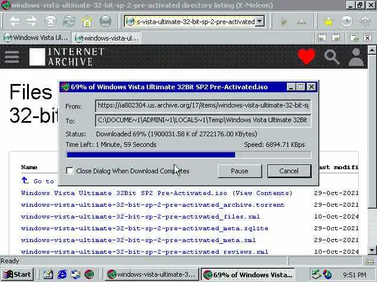Toggle Close Dialog When Download Completes checkbox
This screenshot has height=282, width=377.
(x=70, y=171)
